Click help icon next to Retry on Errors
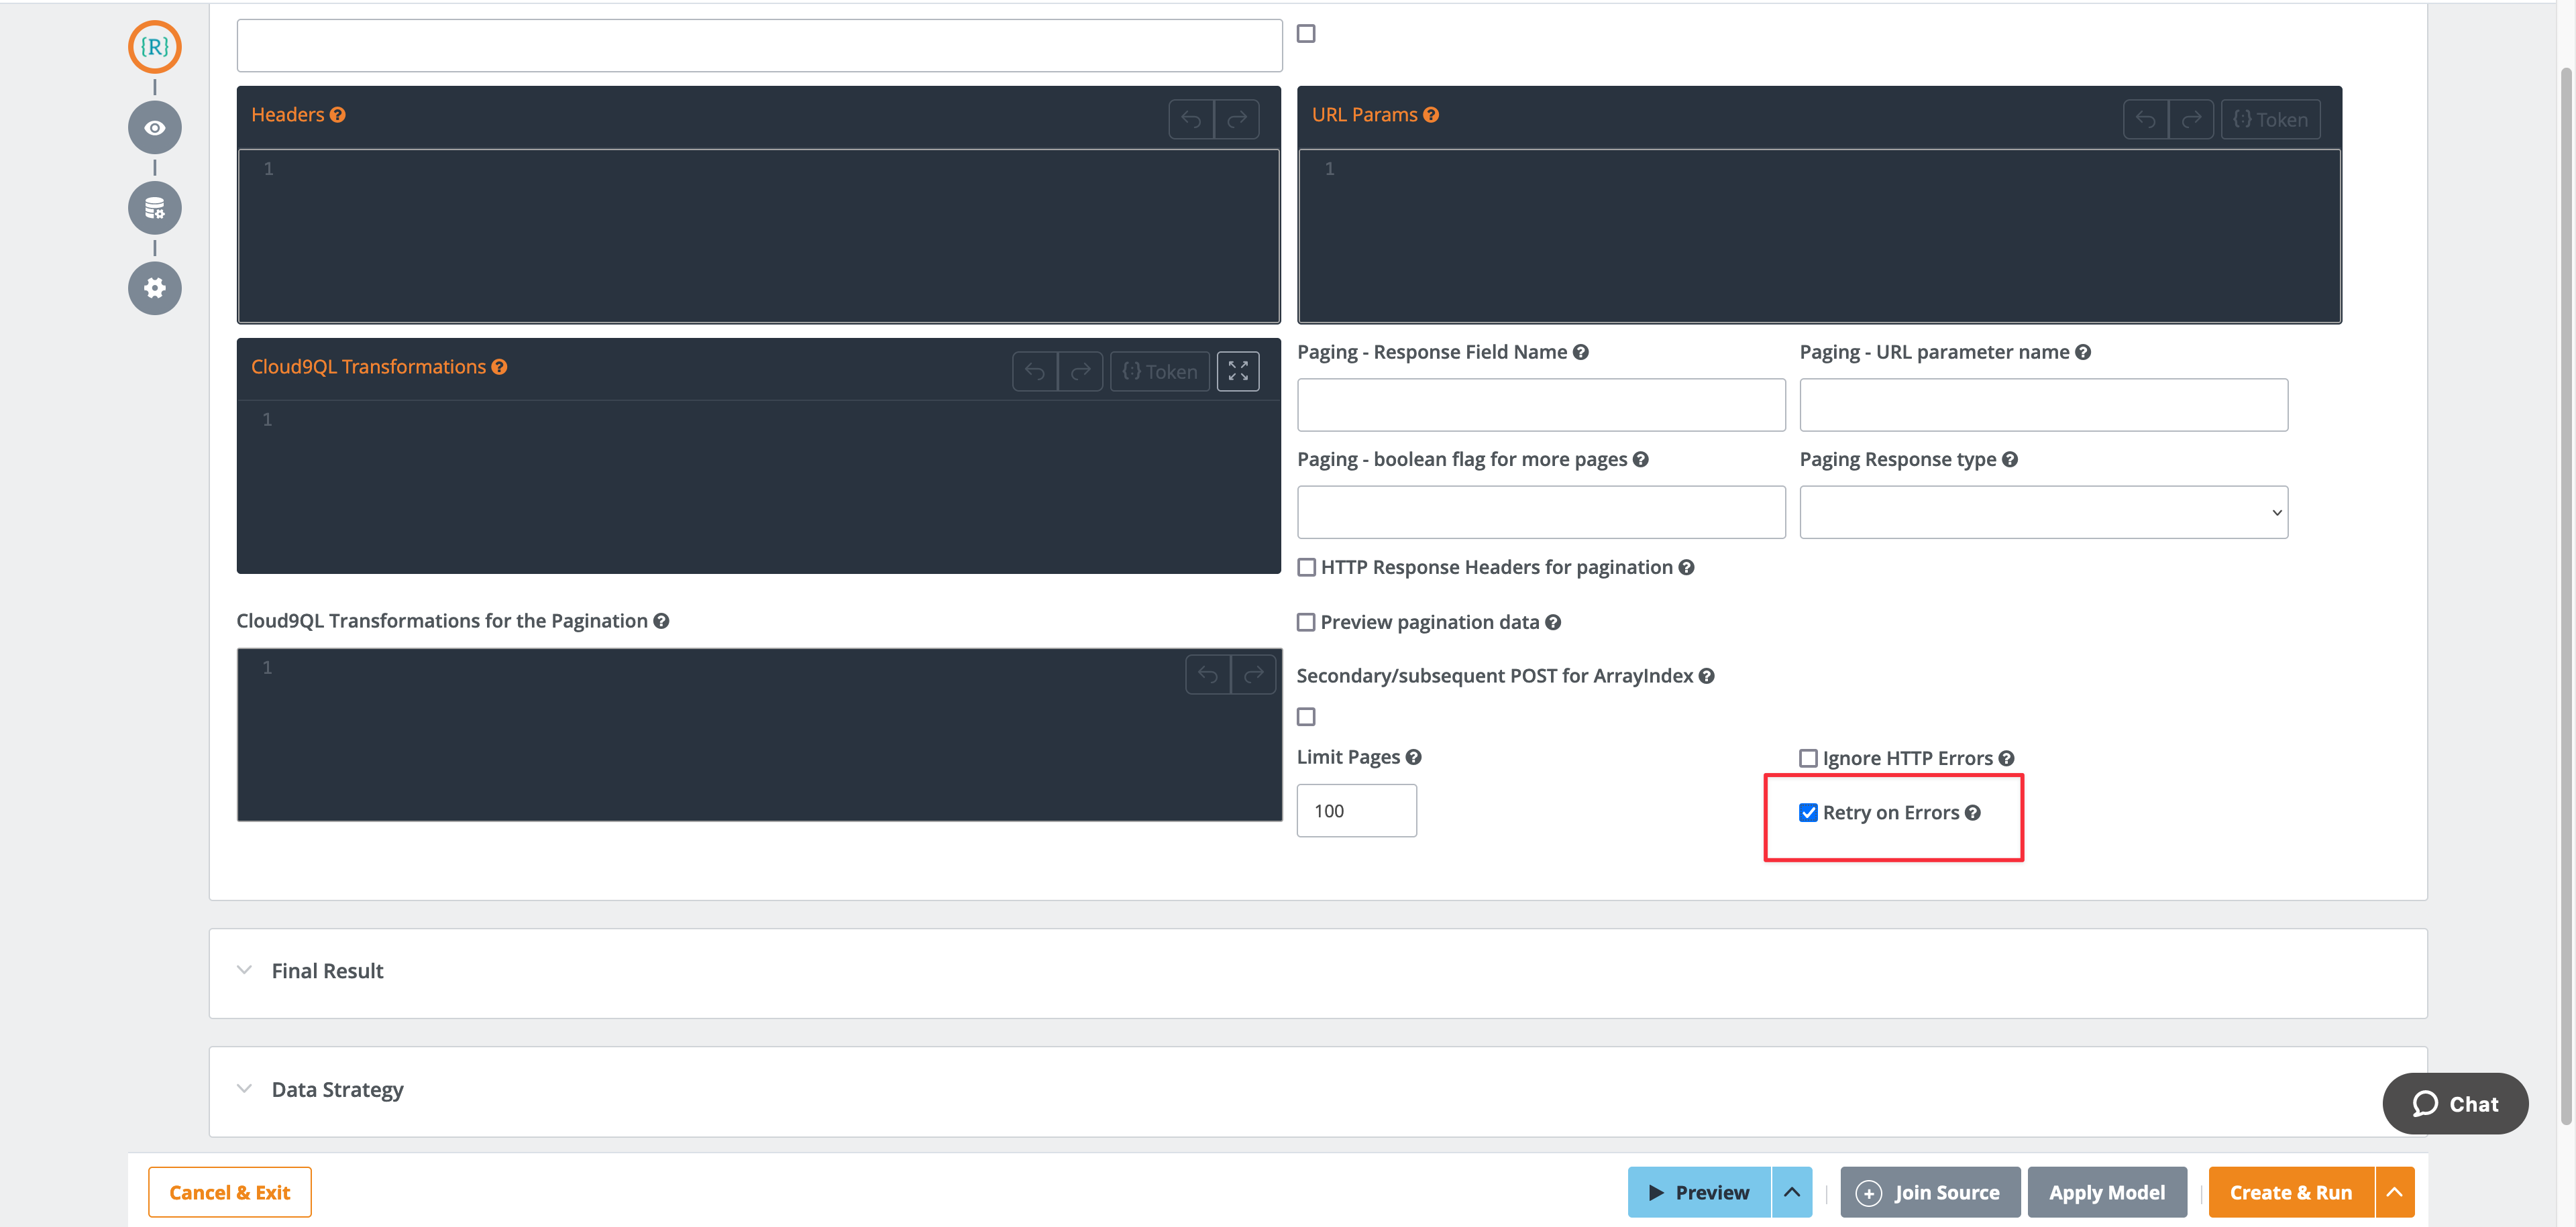The height and width of the screenshot is (1227, 2576). pos(1972,813)
